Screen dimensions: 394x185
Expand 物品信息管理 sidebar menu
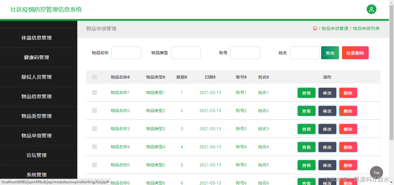(x=39, y=97)
